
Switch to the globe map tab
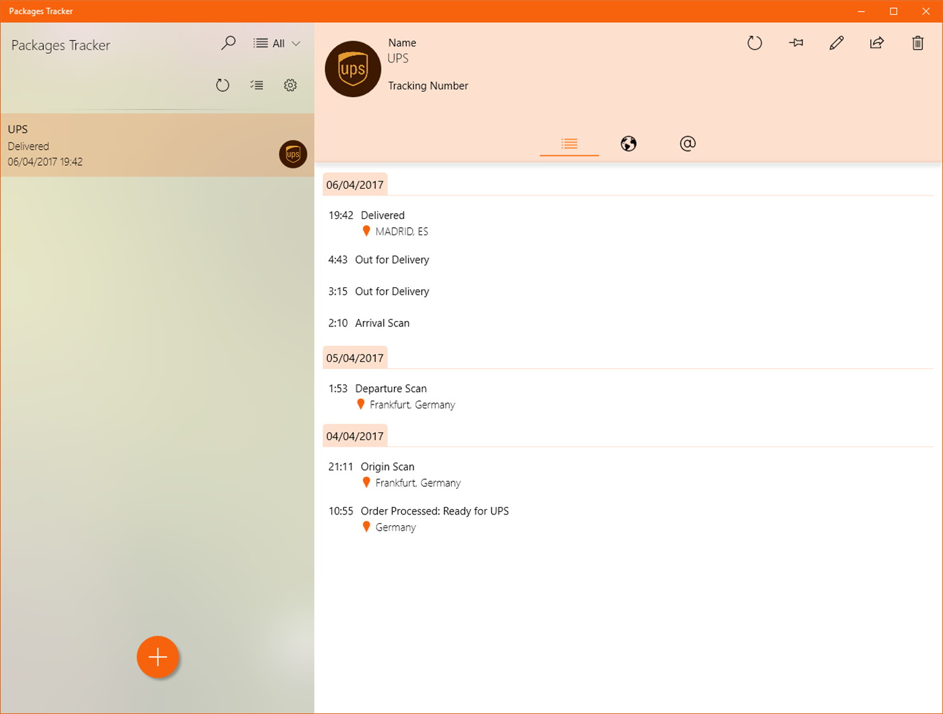click(x=629, y=144)
